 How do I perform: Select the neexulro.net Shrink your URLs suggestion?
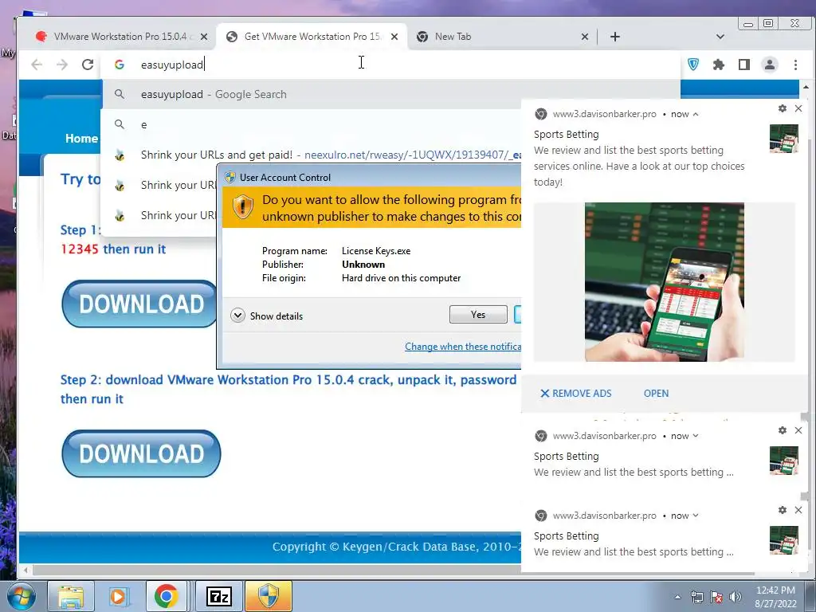pyautogui.click(x=312, y=155)
